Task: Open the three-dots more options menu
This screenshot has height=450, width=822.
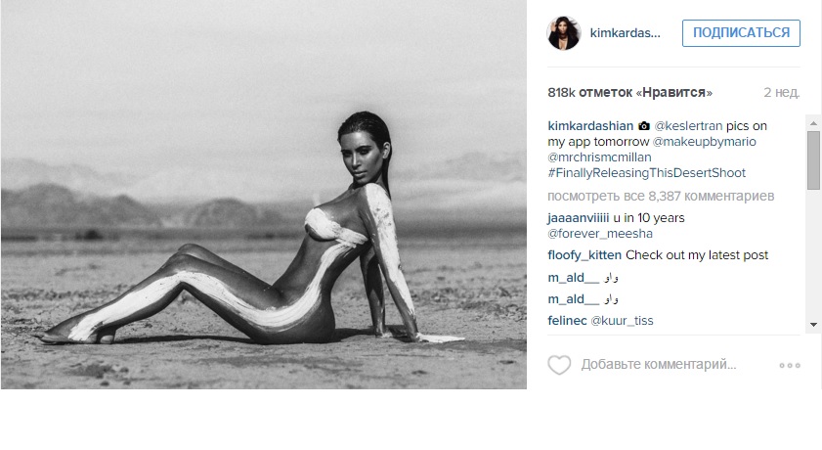Action: (x=790, y=365)
